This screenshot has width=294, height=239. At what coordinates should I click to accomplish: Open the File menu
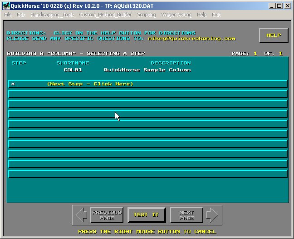(x=8, y=15)
